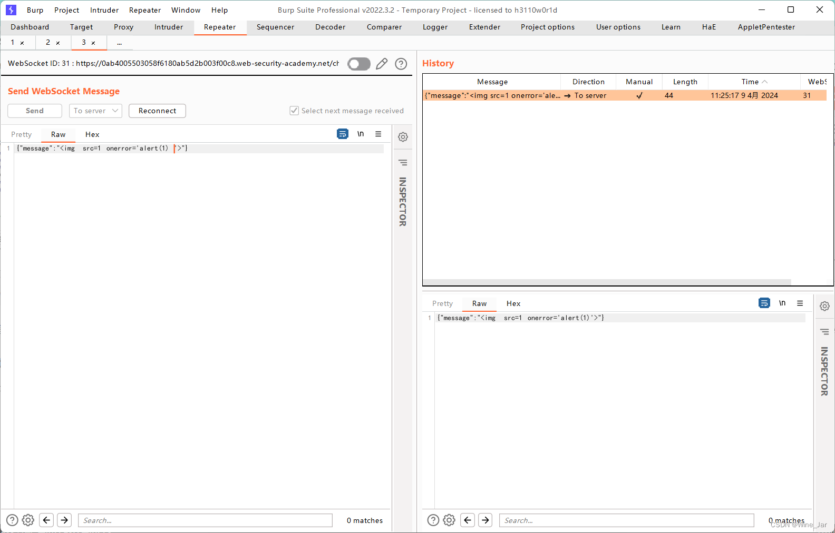Switch to the Sequencer tab
Viewport: 835px width, 533px height.
276,27
